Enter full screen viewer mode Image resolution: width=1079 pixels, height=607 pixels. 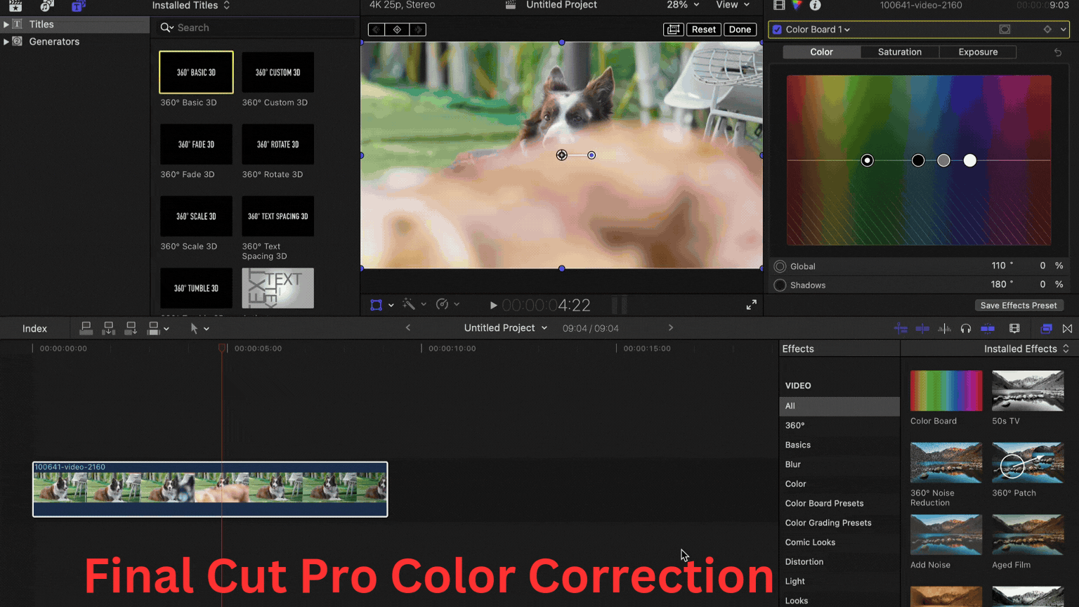[751, 305]
